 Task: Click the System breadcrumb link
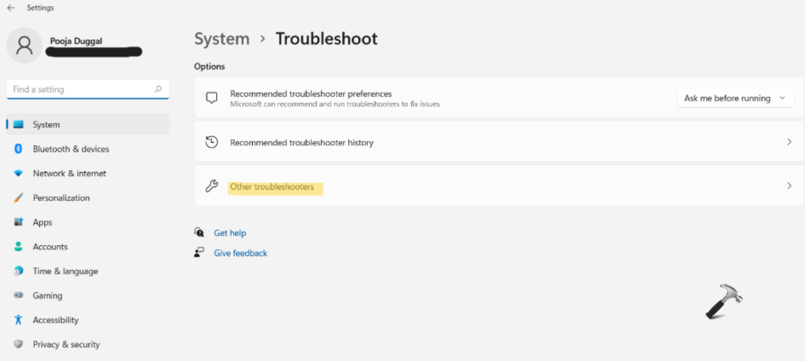222,39
